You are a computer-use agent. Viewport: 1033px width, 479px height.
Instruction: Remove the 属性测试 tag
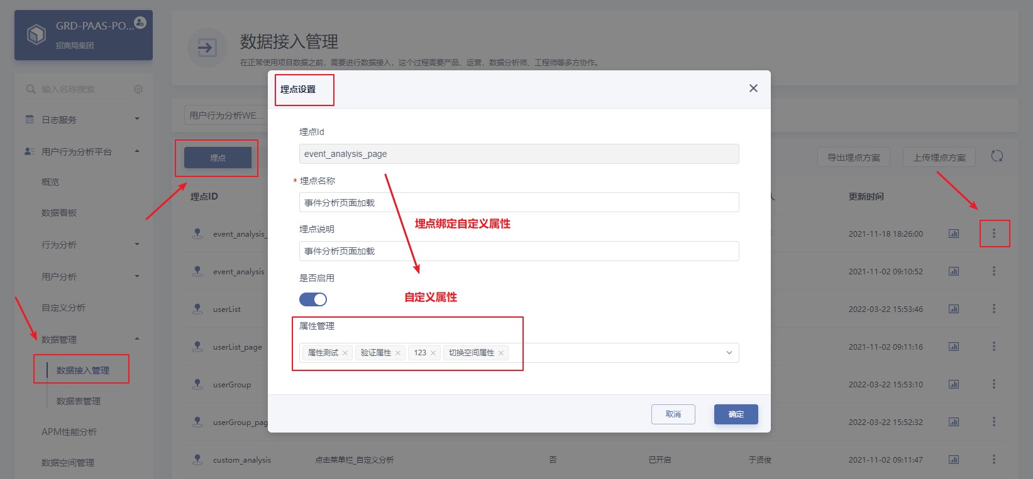click(345, 353)
